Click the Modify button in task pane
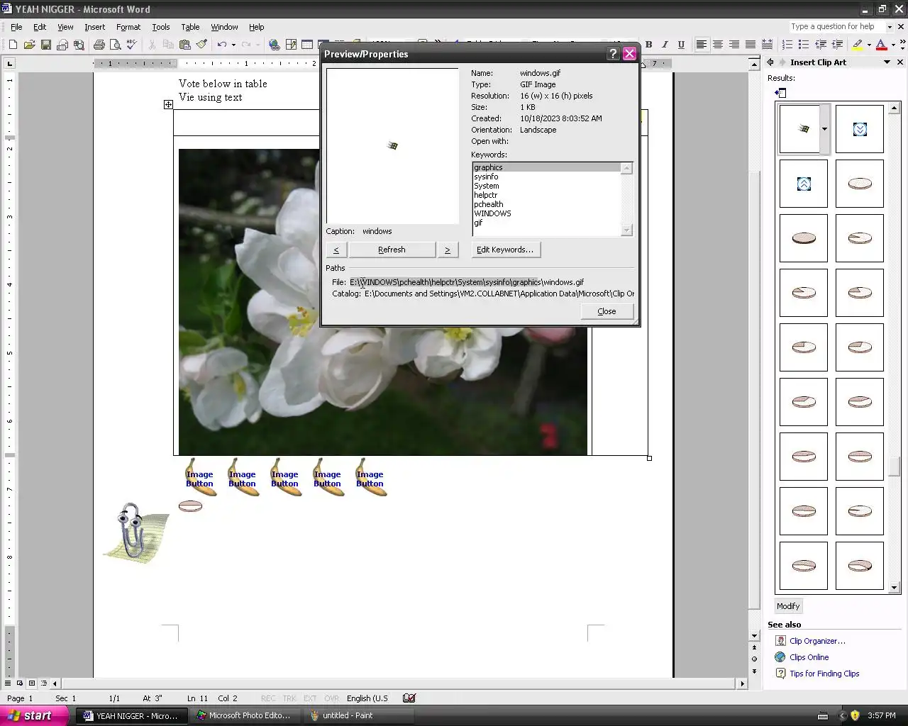908x726 pixels. click(788, 606)
